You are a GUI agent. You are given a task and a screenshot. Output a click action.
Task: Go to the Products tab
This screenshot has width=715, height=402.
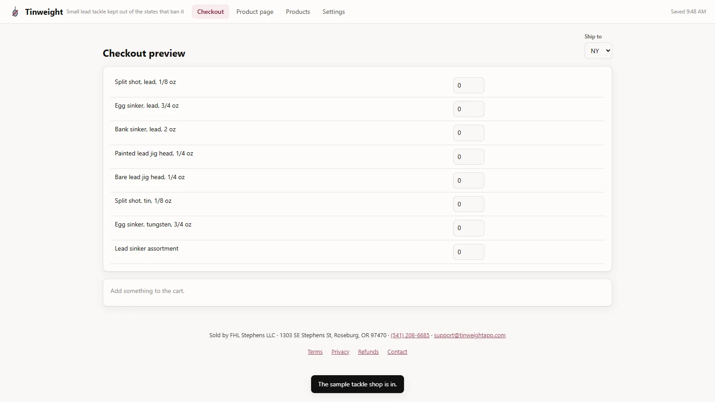(x=298, y=12)
